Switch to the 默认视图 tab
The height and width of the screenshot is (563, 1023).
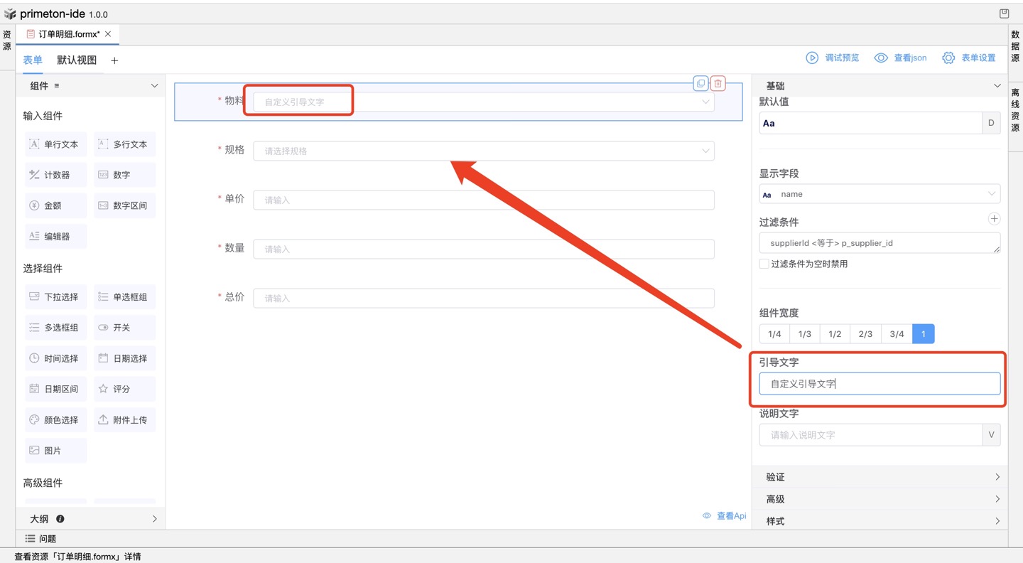click(x=77, y=60)
